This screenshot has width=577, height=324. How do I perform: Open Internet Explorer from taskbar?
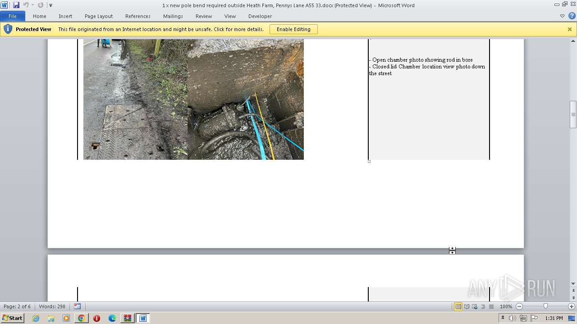36,318
